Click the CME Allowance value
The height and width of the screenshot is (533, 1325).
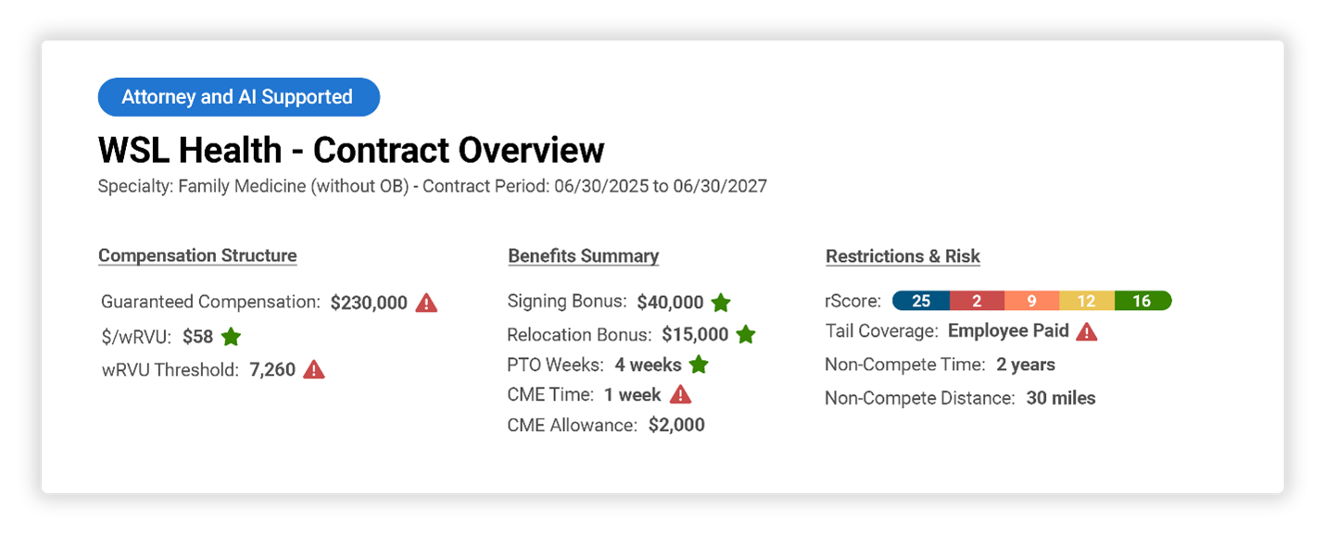(x=677, y=424)
